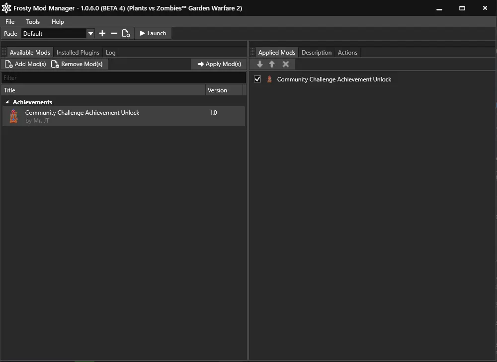Screen dimensions: 497x362
Task: Click mod thumbnail in Available Mods list
Action: [x=13, y=116]
